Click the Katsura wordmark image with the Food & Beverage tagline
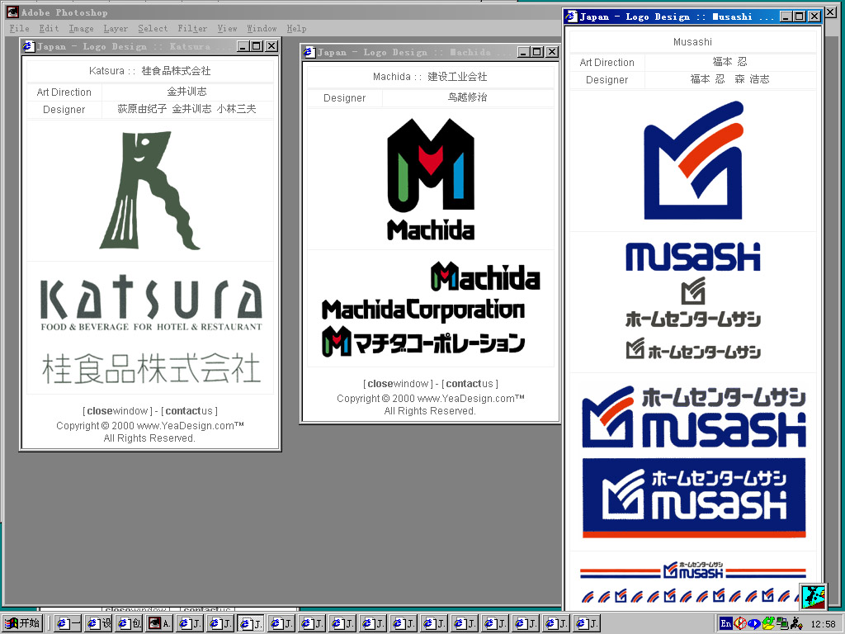The image size is (845, 634). click(x=152, y=302)
